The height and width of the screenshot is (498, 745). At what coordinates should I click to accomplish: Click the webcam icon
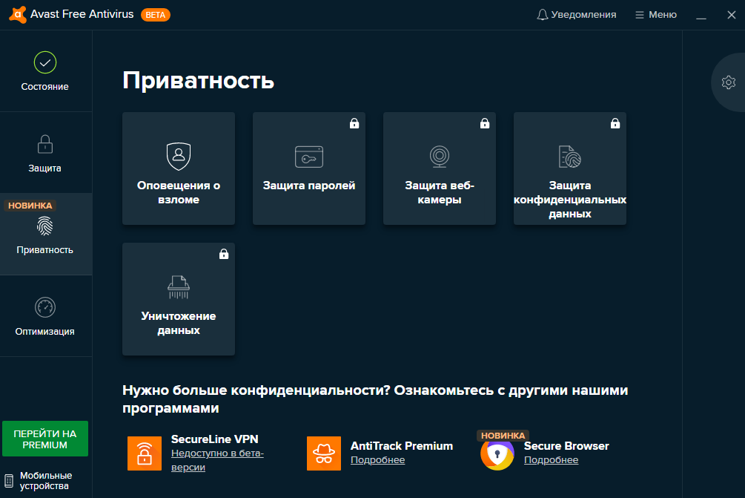click(x=440, y=157)
